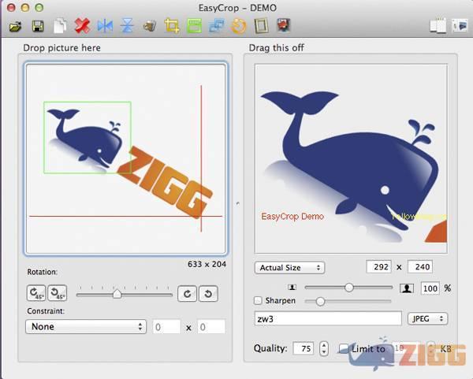Image resolution: width=473 pixels, height=379 pixels.
Task: Click the "Drag this off" label
Action: [277, 47]
